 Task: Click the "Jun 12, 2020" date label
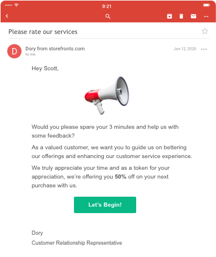click(x=185, y=49)
